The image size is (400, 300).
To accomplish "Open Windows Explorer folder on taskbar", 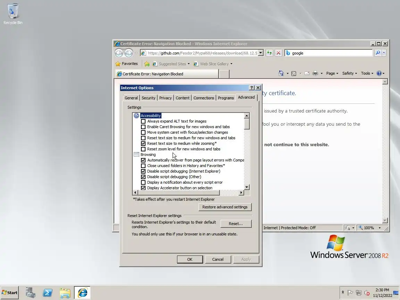I will click(65, 293).
